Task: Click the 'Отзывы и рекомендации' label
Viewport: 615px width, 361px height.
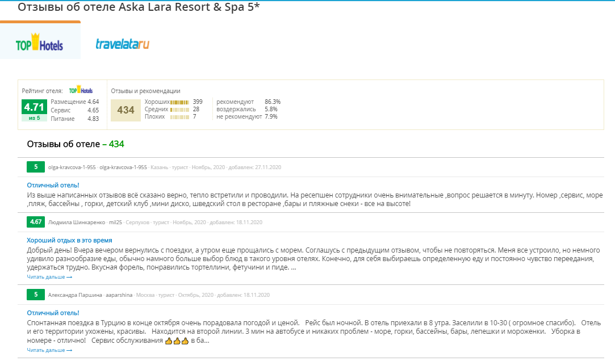Action: (145, 91)
